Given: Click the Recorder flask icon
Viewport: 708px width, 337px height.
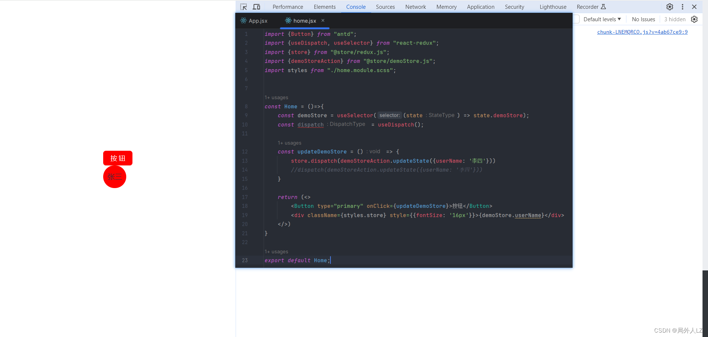Looking at the screenshot, I should [603, 7].
